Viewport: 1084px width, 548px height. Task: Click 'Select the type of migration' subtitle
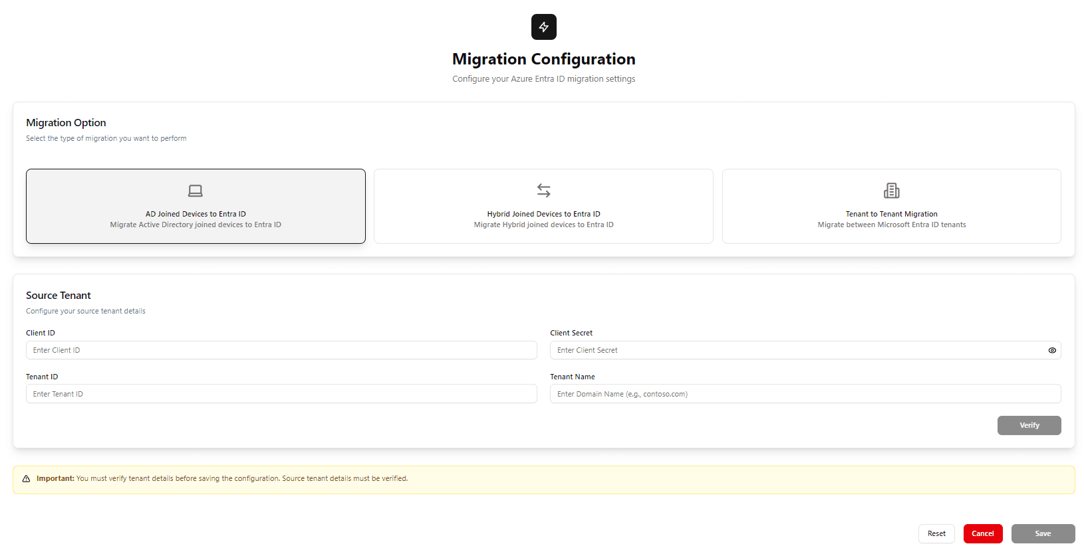point(106,138)
